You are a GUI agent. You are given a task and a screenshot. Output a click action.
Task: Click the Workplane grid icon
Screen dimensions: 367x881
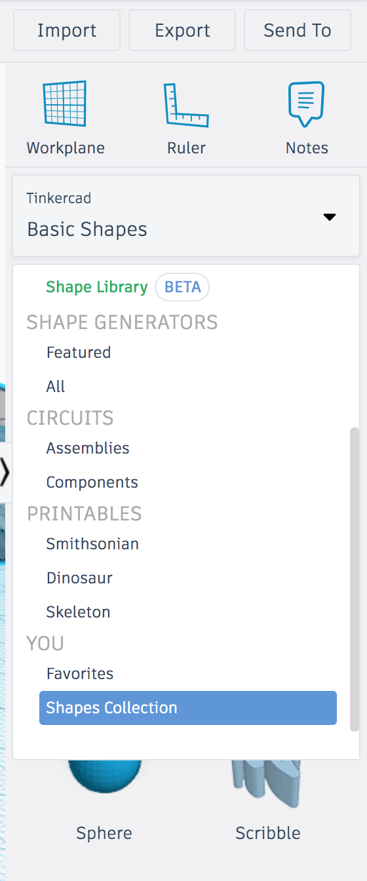65,104
